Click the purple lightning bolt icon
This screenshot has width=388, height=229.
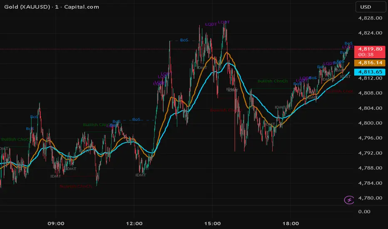pos(349,199)
